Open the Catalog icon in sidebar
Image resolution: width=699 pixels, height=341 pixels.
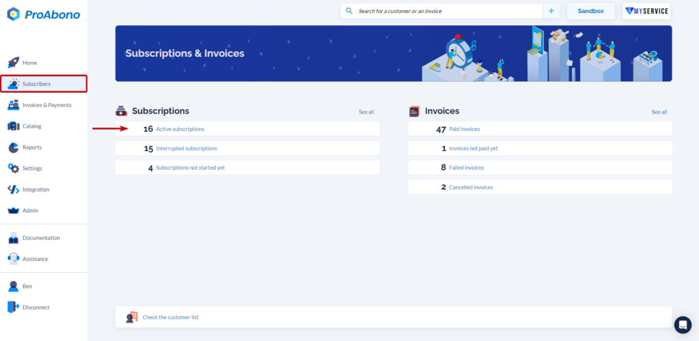click(x=14, y=126)
